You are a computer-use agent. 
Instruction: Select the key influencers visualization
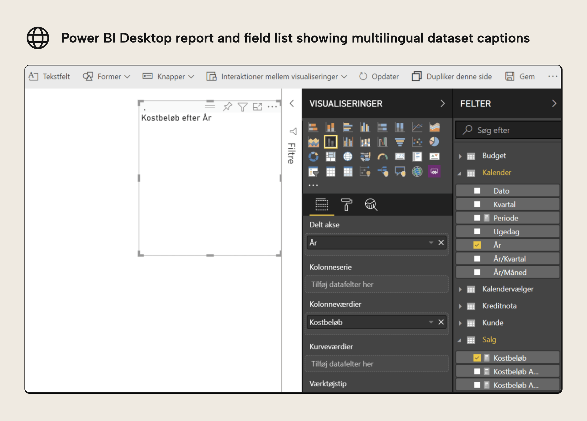365,172
